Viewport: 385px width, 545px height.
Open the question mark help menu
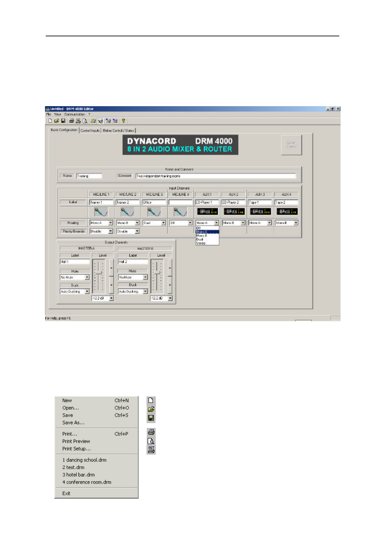click(x=89, y=114)
